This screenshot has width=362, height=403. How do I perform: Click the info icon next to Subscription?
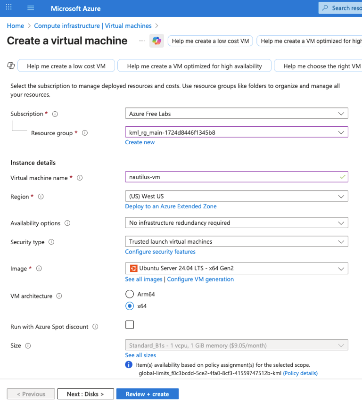click(55, 114)
